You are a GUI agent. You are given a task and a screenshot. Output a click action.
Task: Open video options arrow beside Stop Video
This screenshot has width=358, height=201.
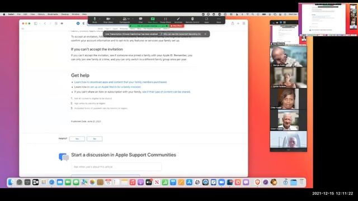click(113, 19)
